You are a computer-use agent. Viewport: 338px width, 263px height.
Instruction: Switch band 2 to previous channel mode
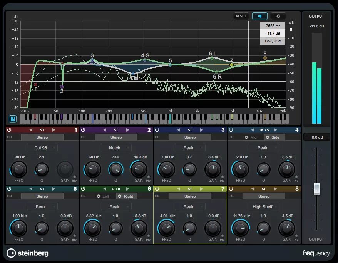click(x=105, y=130)
